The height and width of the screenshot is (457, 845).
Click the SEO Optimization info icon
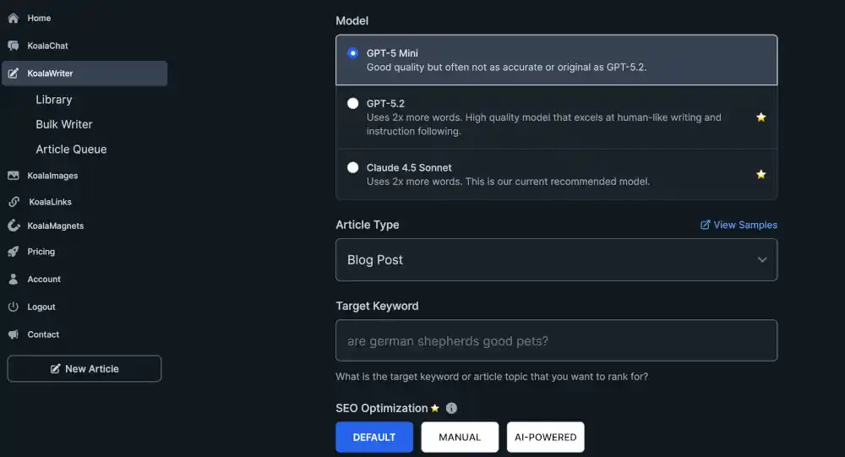[x=451, y=408]
